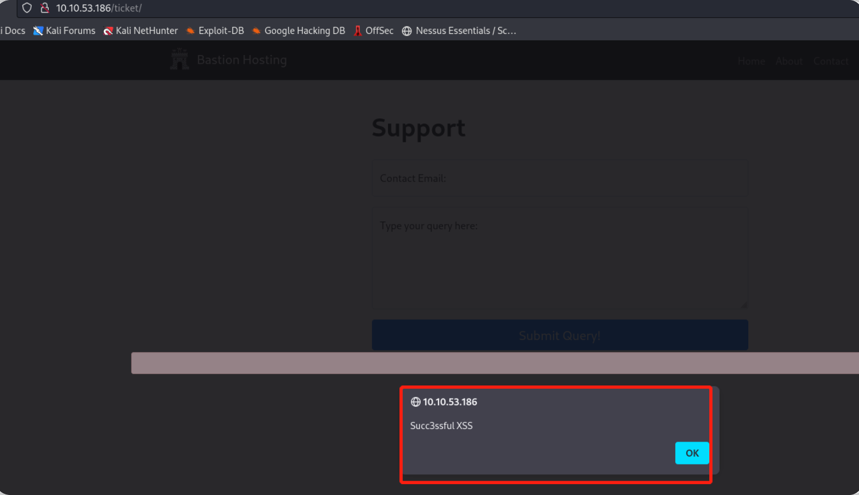Click the Support page heading
The height and width of the screenshot is (495, 859).
[419, 128]
